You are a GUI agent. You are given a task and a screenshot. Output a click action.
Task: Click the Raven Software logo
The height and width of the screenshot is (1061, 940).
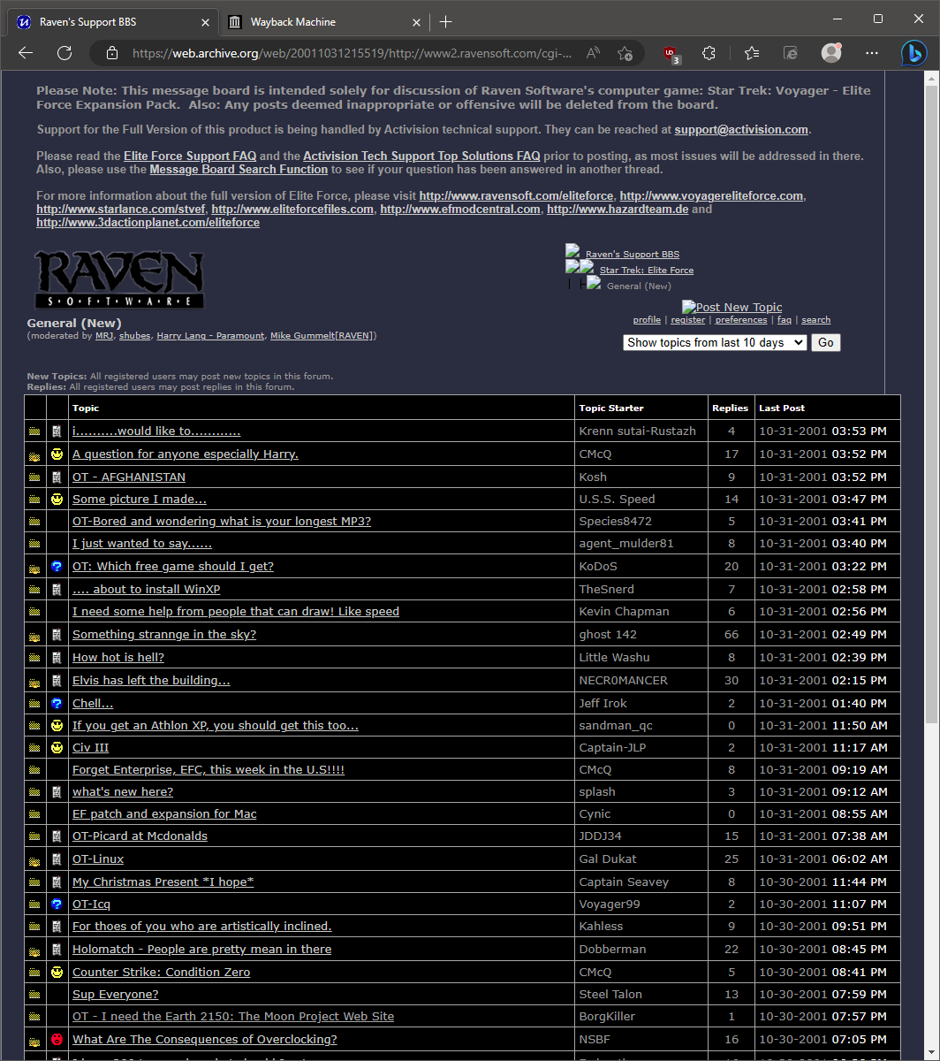tap(119, 279)
